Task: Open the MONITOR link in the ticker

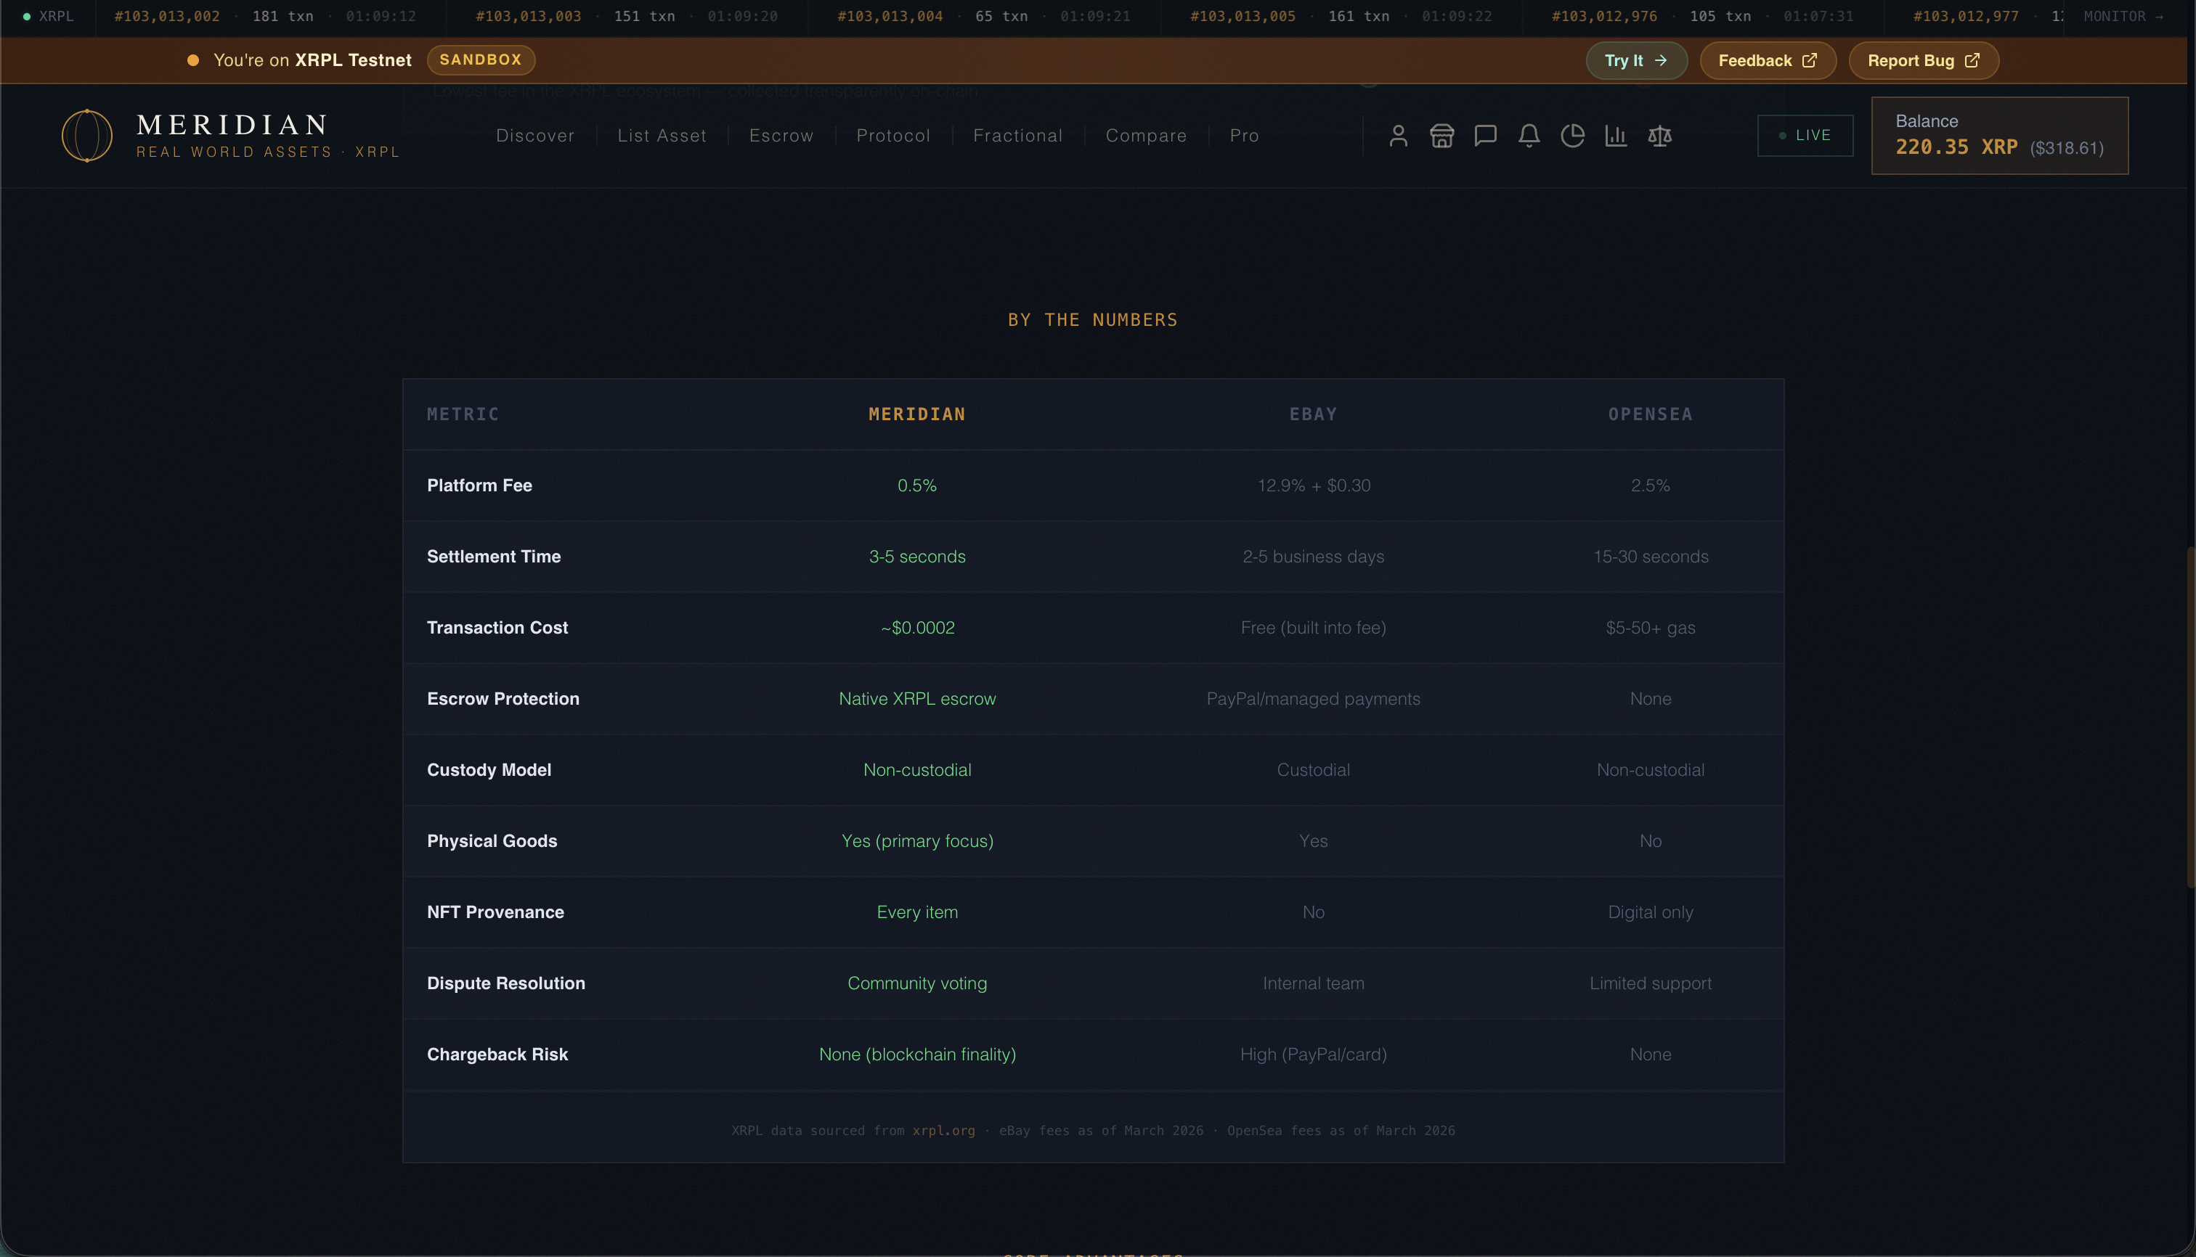Action: (2123, 17)
